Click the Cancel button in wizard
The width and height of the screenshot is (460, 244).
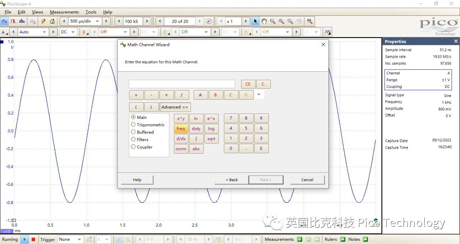coord(307,180)
